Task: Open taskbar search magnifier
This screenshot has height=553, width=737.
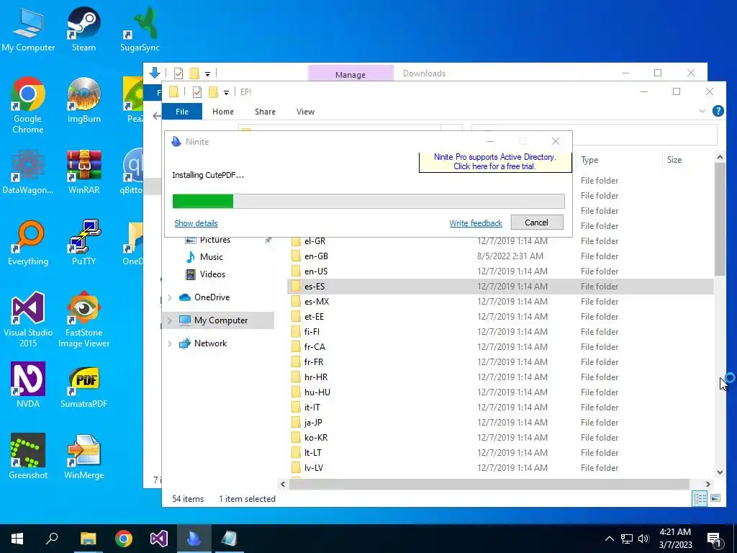Action: pyautogui.click(x=52, y=539)
